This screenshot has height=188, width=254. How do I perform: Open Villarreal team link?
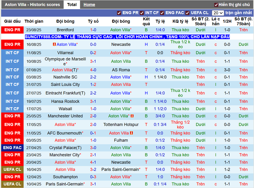click(65, 53)
